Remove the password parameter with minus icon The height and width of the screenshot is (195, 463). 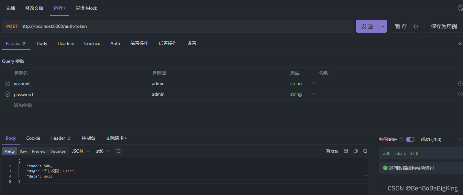pyautogui.click(x=460, y=94)
